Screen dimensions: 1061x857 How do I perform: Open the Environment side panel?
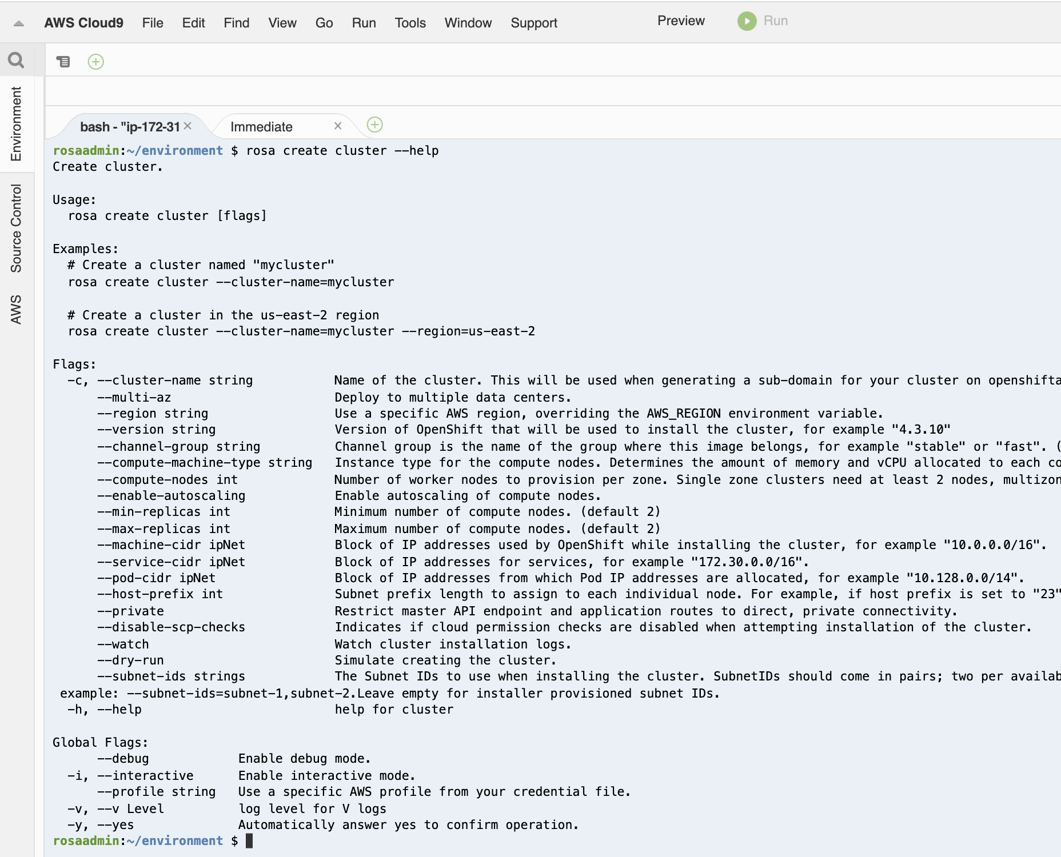tap(16, 124)
